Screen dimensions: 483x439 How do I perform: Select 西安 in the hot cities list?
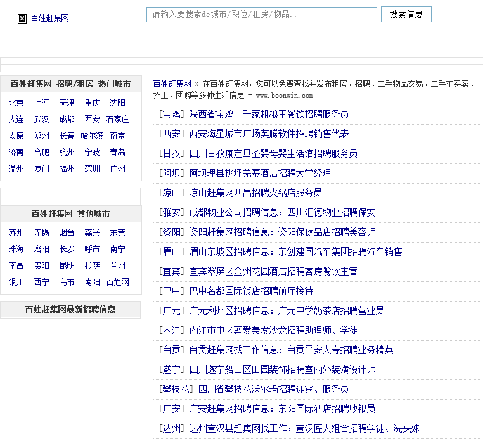[x=92, y=119]
